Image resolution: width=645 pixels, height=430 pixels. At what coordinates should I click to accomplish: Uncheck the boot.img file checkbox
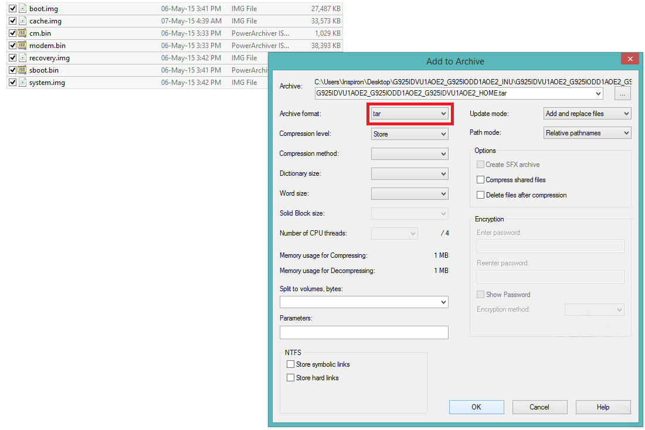[12, 9]
